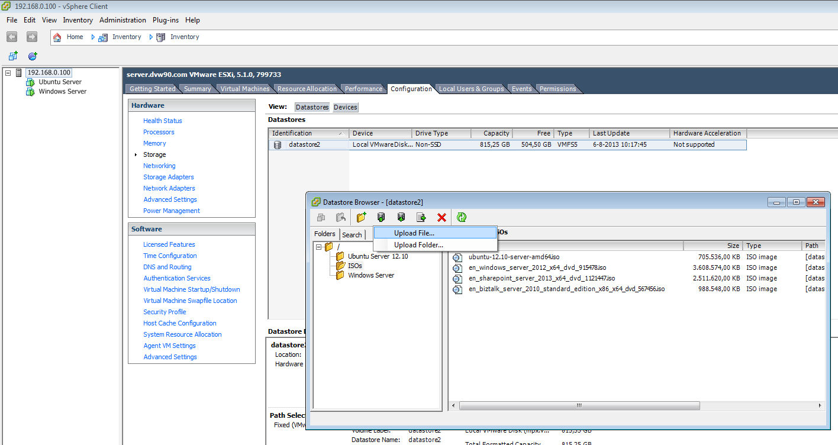Delete selected file with red X icon
Screen dimensions: 838x445
(x=441, y=217)
